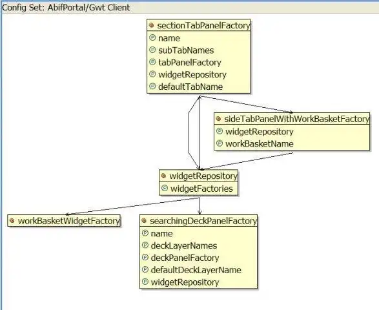Screen dimensions: 379x310
Task: Select name property in sectionTabPanelFactory
Action: [x=169, y=38]
